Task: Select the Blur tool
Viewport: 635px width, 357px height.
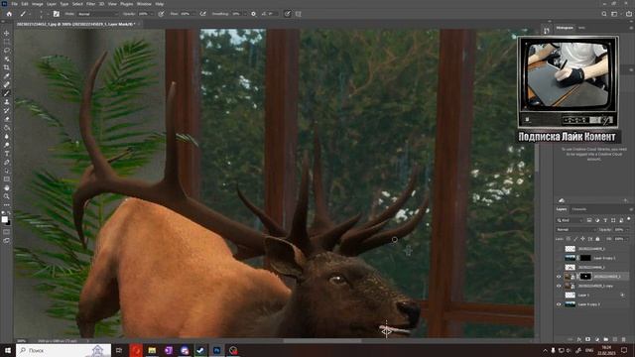Action: tap(7, 137)
